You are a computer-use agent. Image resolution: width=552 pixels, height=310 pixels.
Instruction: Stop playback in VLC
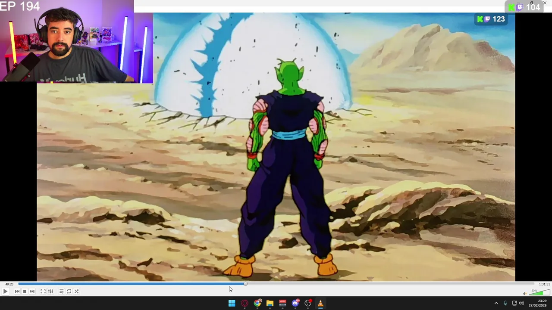(x=25, y=291)
